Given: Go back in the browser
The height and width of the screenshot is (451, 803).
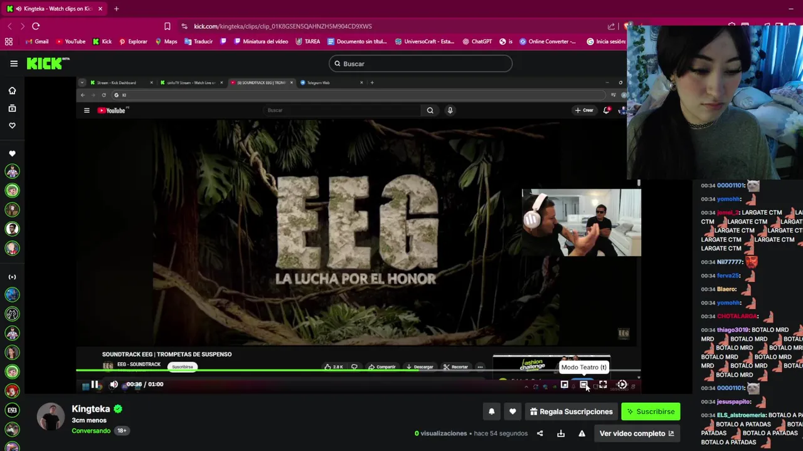Looking at the screenshot, I should point(9,26).
